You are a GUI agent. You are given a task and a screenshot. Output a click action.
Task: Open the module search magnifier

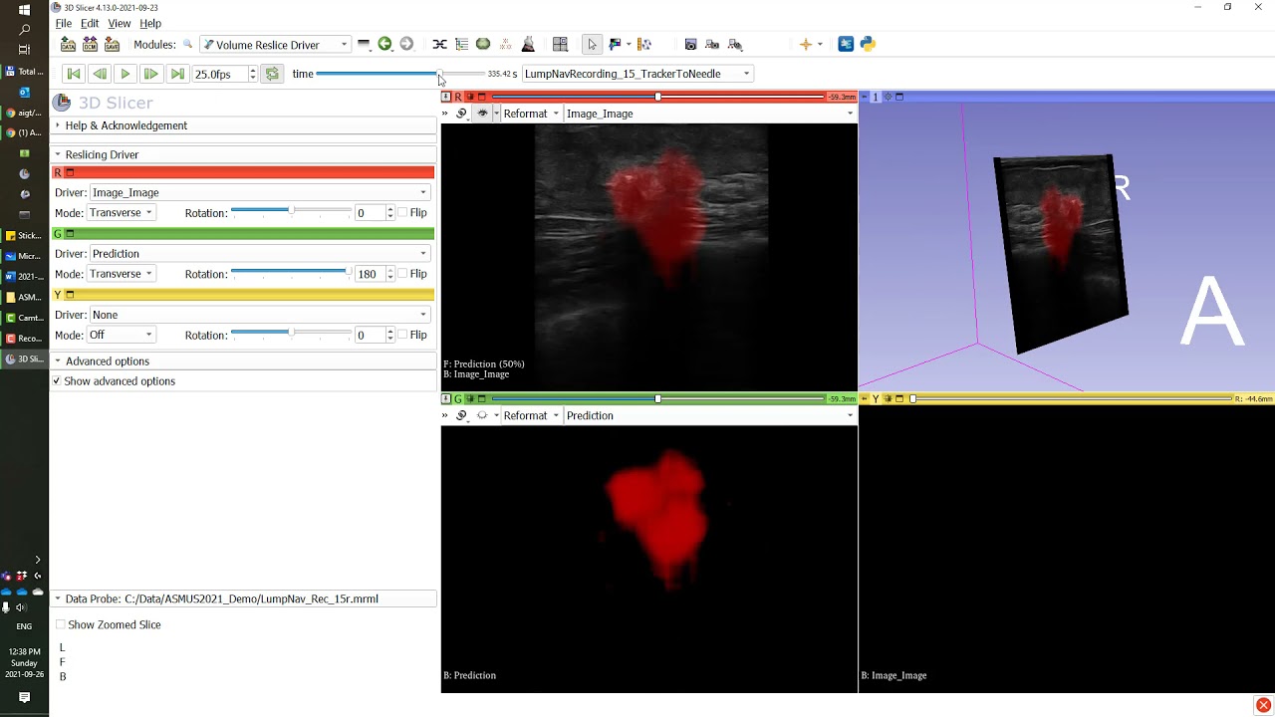pyautogui.click(x=187, y=44)
